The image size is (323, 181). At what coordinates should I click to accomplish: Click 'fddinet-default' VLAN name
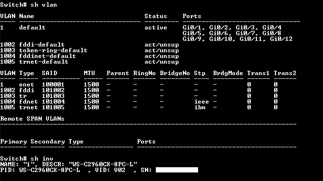47,56
